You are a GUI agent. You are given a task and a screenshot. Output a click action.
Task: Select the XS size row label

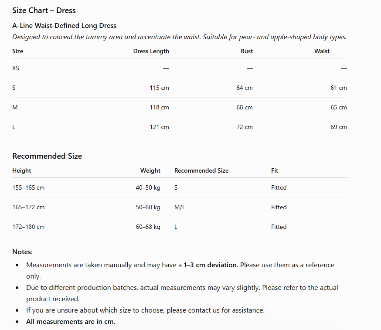pyautogui.click(x=16, y=68)
